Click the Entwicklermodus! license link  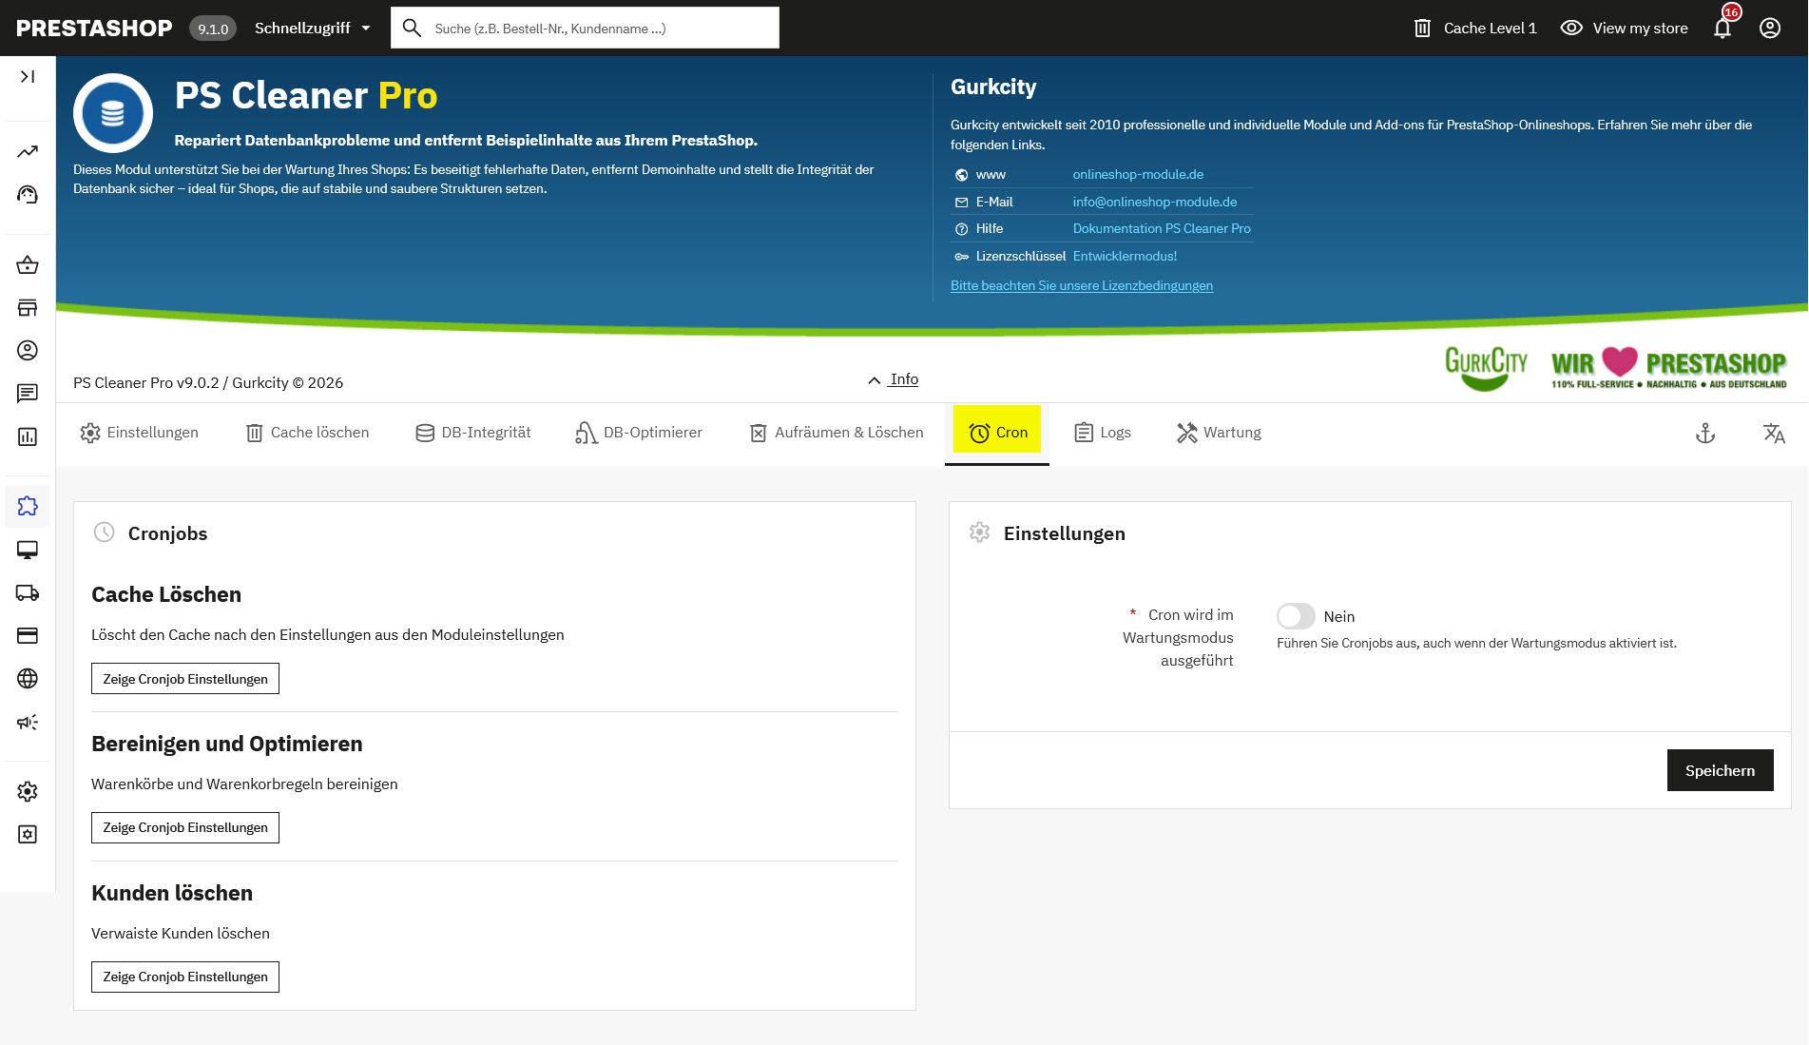1125,256
